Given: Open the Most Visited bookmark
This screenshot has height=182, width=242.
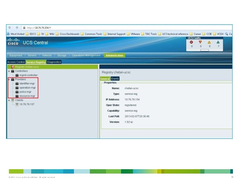Looking at the screenshot, I should (15, 34).
